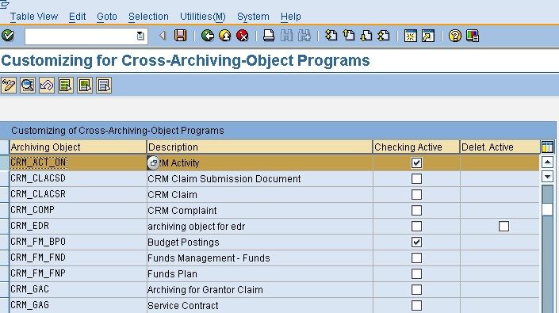Image resolution: width=559 pixels, height=313 pixels.
Task: Click the Undo Change icon
Action: pyautogui.click(x=47, y=86)
